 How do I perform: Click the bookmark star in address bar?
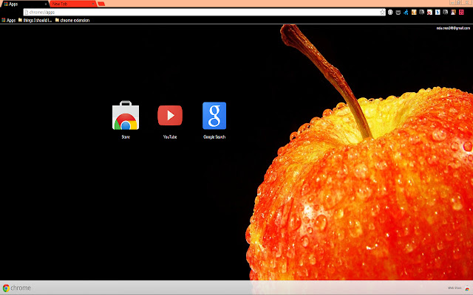point(381,13)
